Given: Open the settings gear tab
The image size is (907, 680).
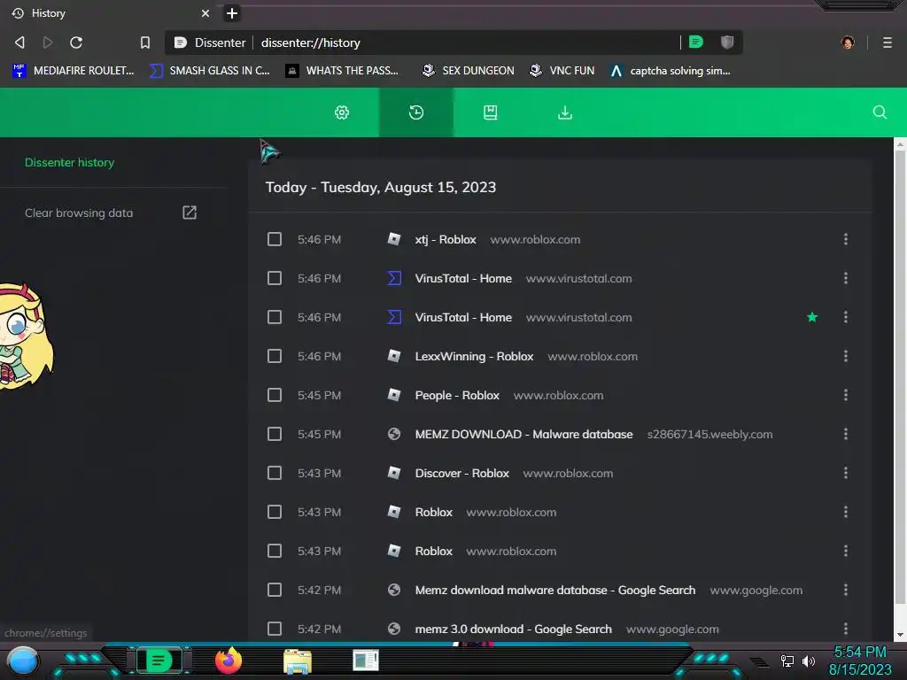Looking at the screenshot, I should click(x=342, y=112).
